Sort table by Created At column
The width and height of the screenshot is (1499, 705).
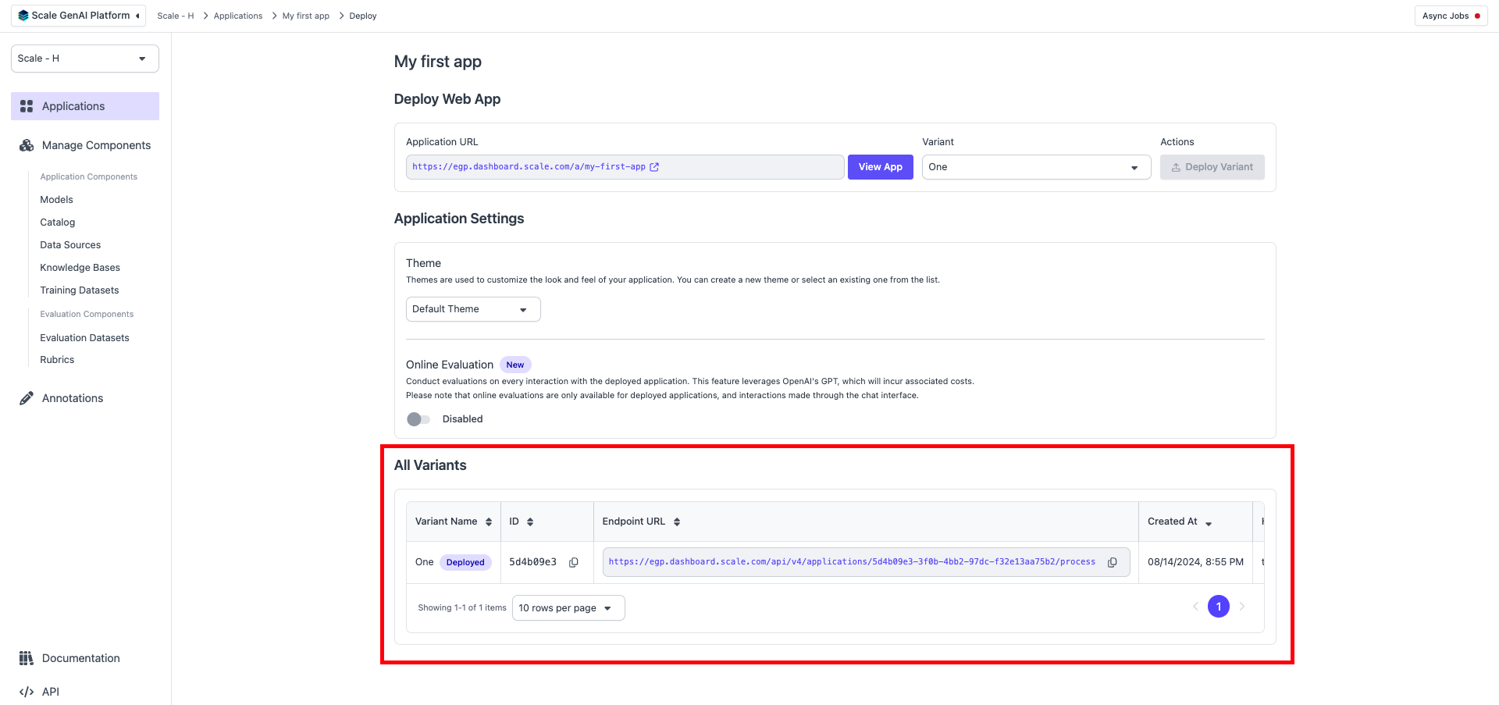1209,522
